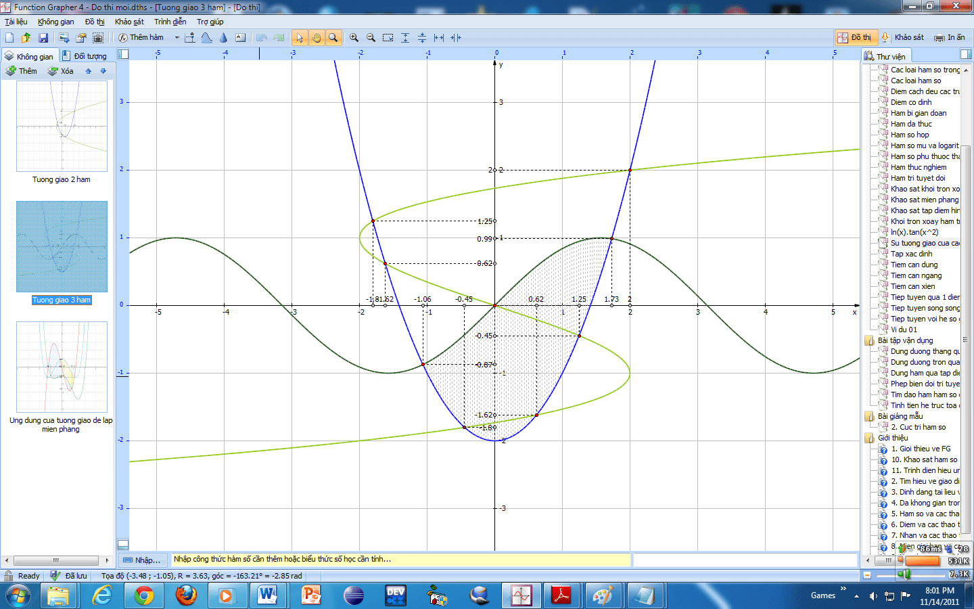974x609 pixels.
Task: Select the hand pan tool
Action: click(316, 38)
